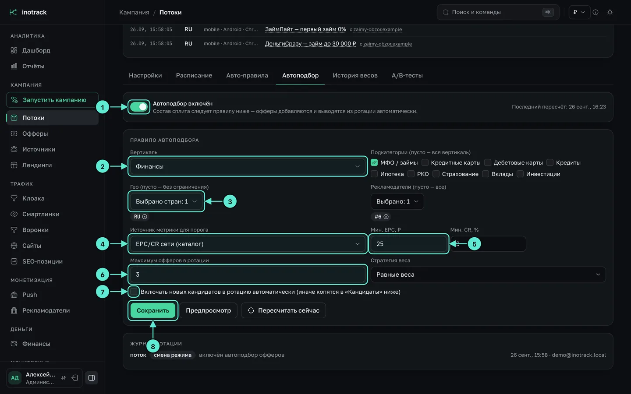631x394 pixels.
Task: Remove the RU geo chip
Action: (x=145, y=217)
